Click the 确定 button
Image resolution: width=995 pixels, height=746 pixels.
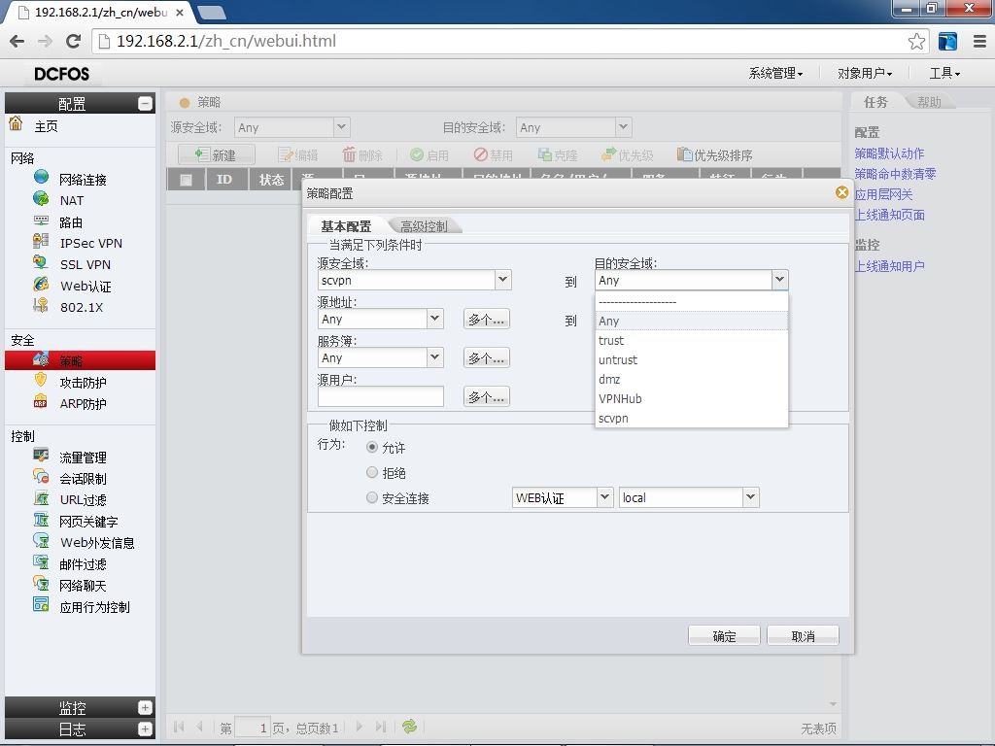[x=724, y=635]
